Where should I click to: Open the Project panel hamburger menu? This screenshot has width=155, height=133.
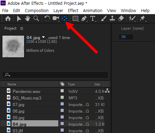(x=22, y=28)
